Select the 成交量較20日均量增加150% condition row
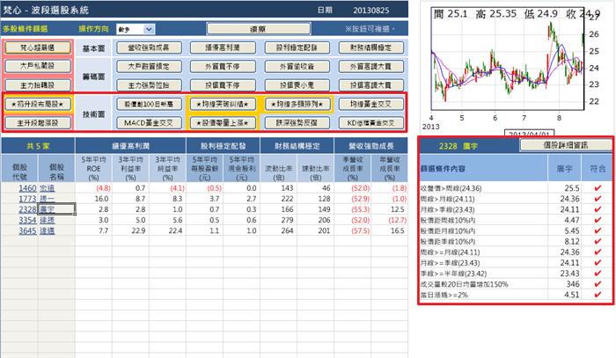The width and height of the screenshot is (616, 358). point(516,284)
